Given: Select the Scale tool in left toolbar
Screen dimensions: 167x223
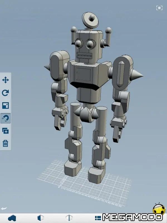Looking at the screenshot, I should [6, 106].
